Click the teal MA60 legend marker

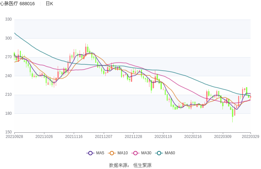click(159, 153)
